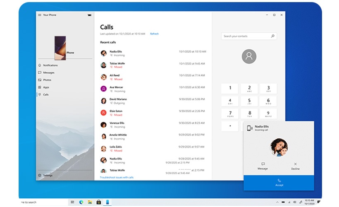The image size is (339, 207).
Task: Select Laila Zakis missed call
Action: tap(153, 149)
